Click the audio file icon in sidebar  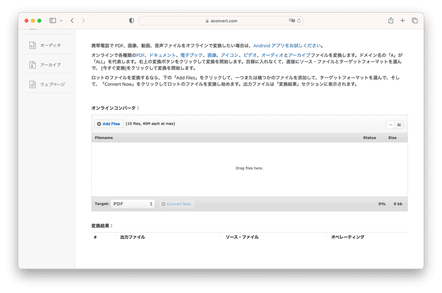coord(33,45)
